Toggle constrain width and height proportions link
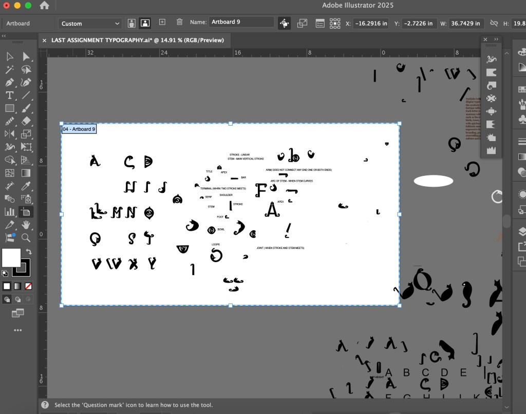The height and width of the screenshot is (414, 526). (x=494, y=24)
